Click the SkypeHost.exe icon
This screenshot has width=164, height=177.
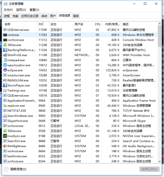pyautogui.click(x=5, y=121)
